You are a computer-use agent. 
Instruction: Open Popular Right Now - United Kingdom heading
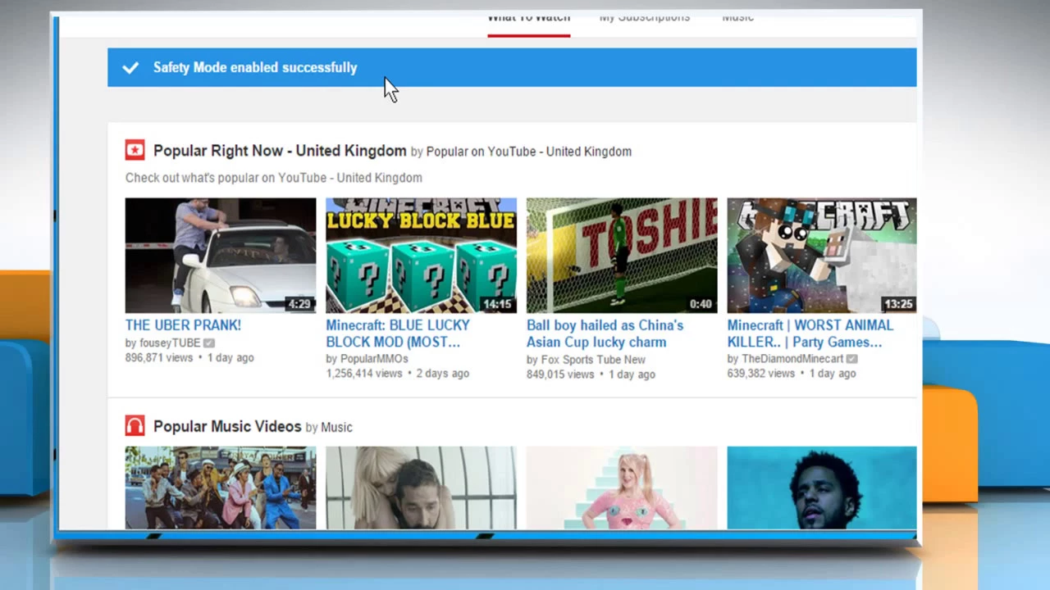(x=280, y=151)
